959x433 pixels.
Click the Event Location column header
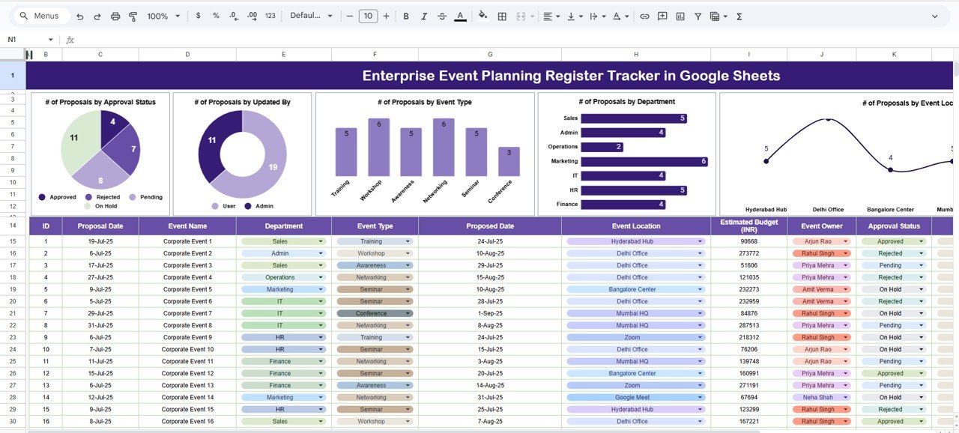(635, 226)
